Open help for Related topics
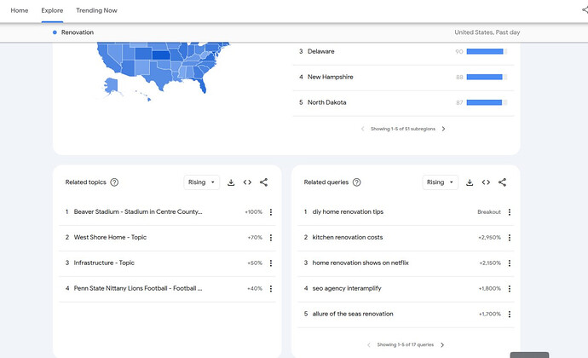588x358 pixels. (x=114, y=182)
